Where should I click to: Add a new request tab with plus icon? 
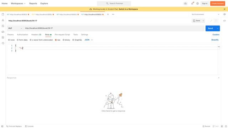pos(108,14)
